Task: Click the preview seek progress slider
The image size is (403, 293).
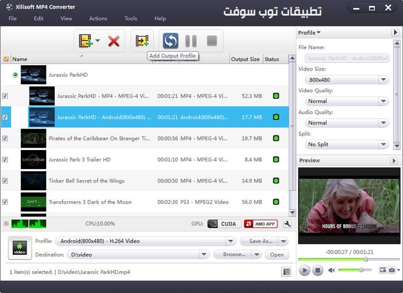Action: 349,260
